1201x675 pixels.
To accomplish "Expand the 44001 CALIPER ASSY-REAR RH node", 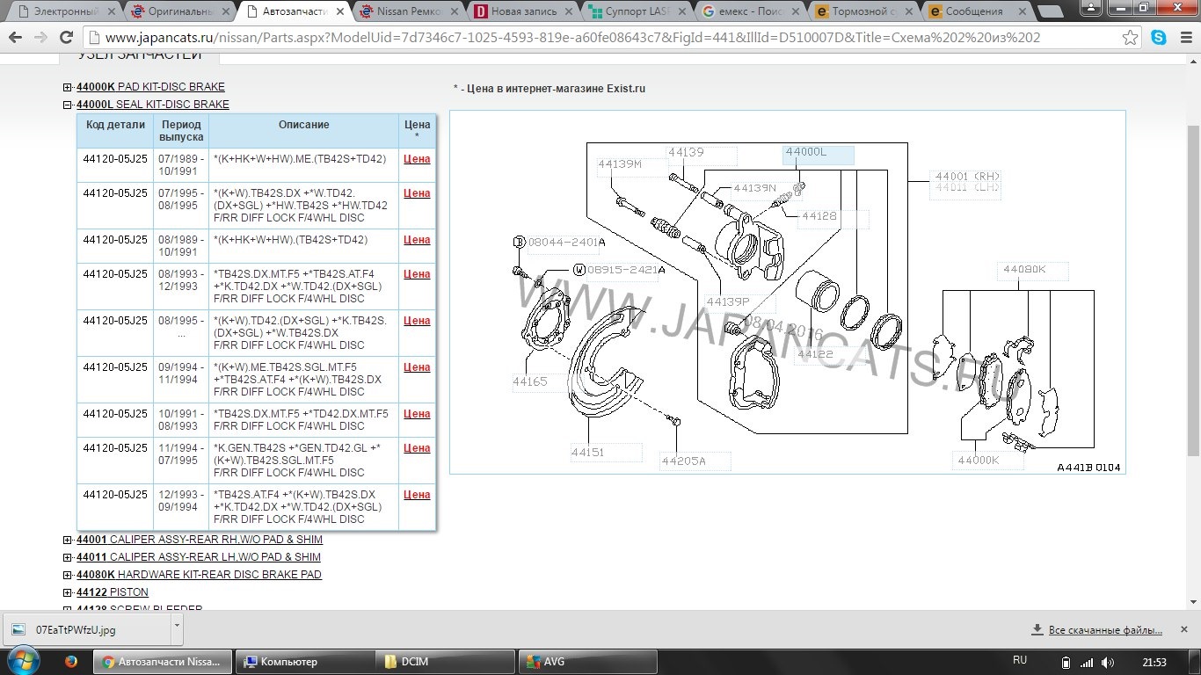I will (68, 540).
